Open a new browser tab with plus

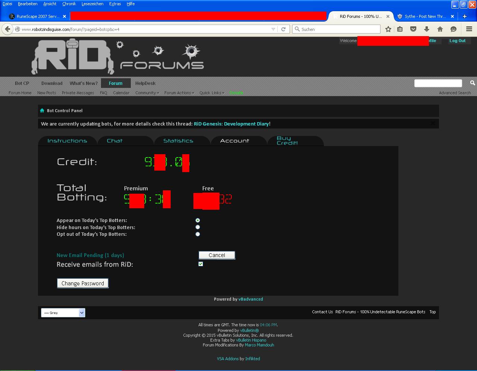point(464,16)
